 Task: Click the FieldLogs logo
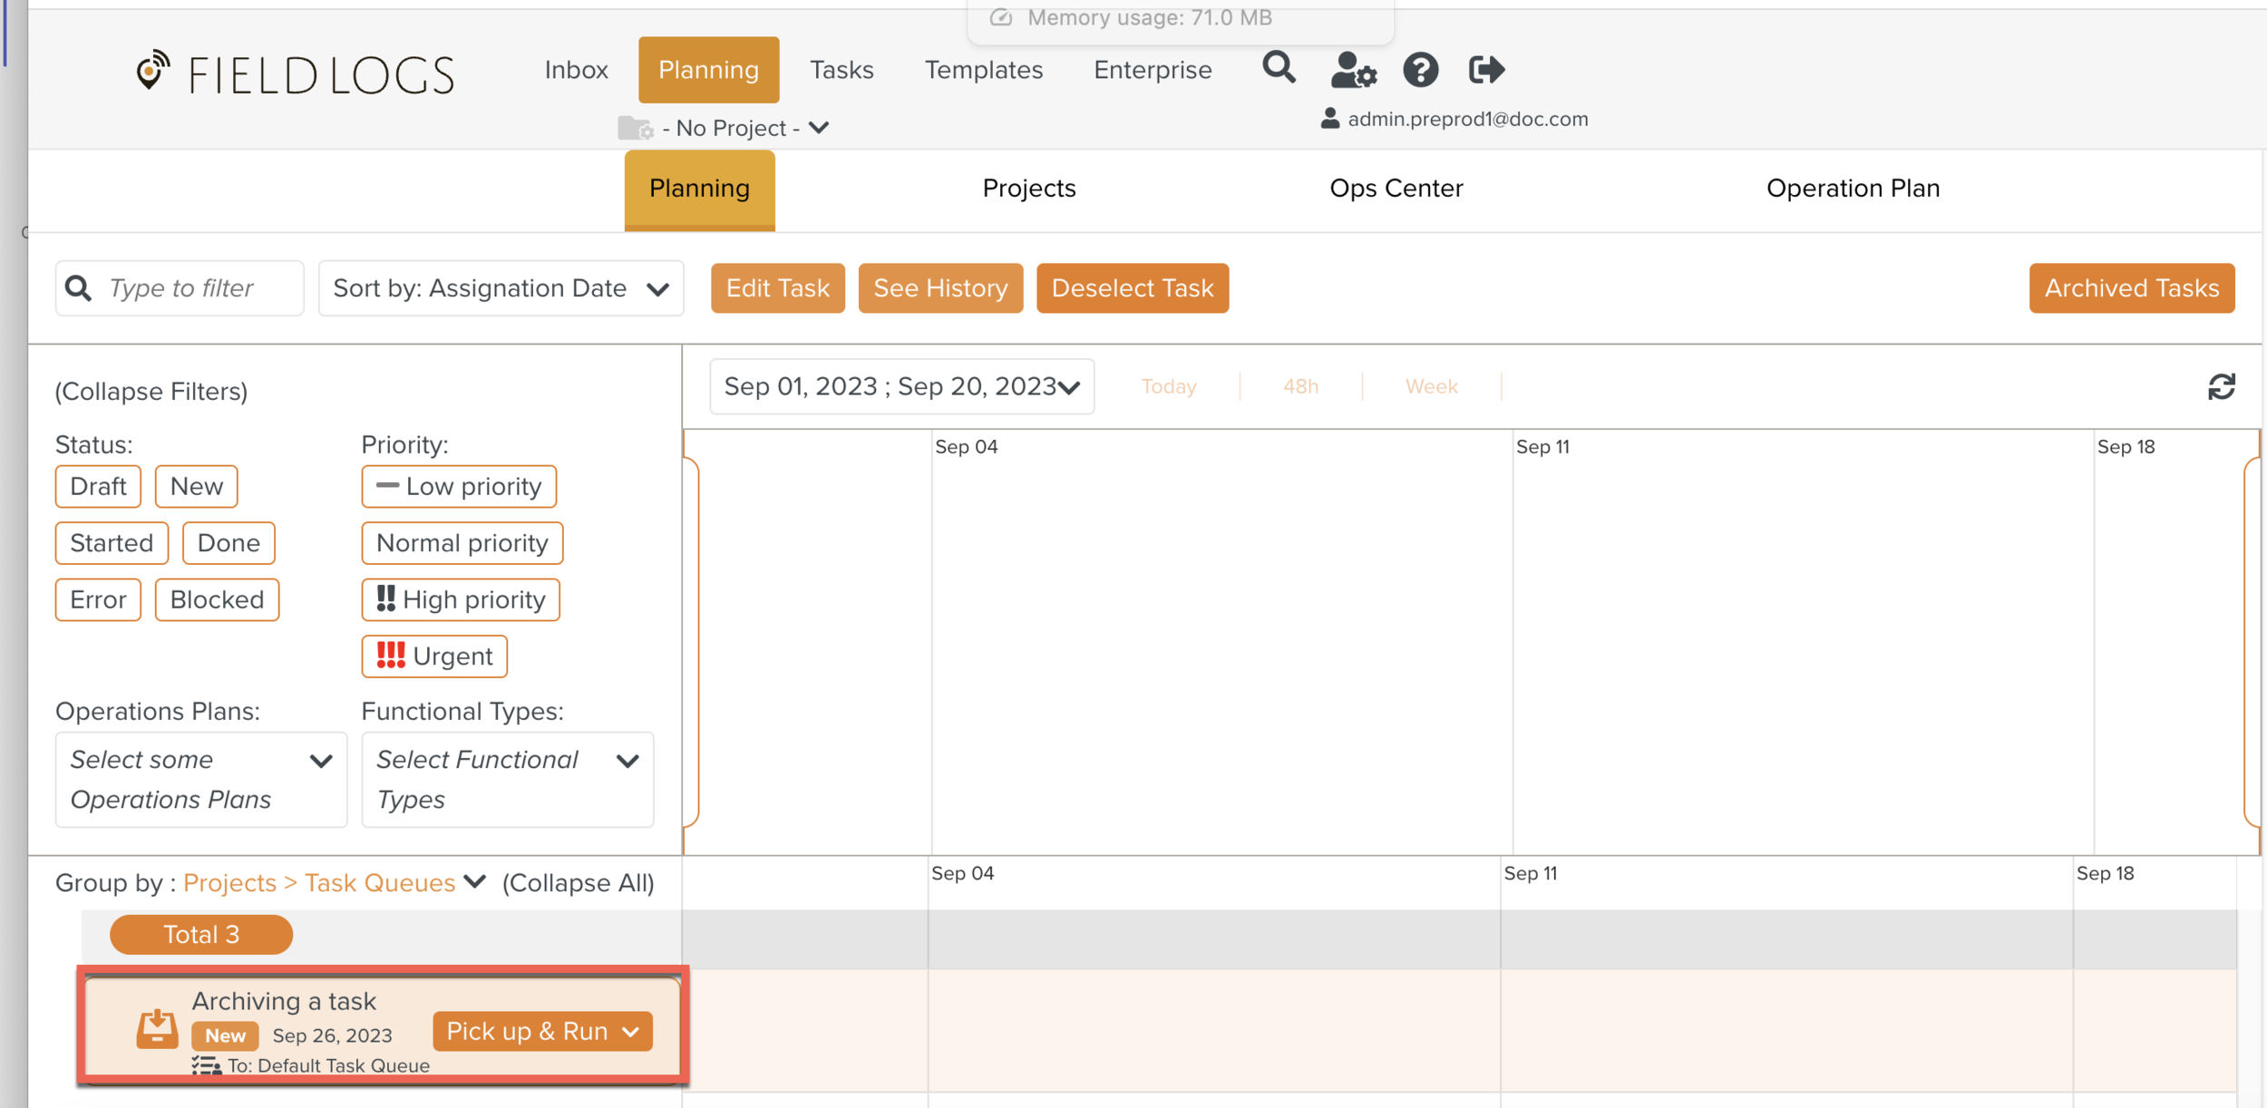[x=295, y=73]
